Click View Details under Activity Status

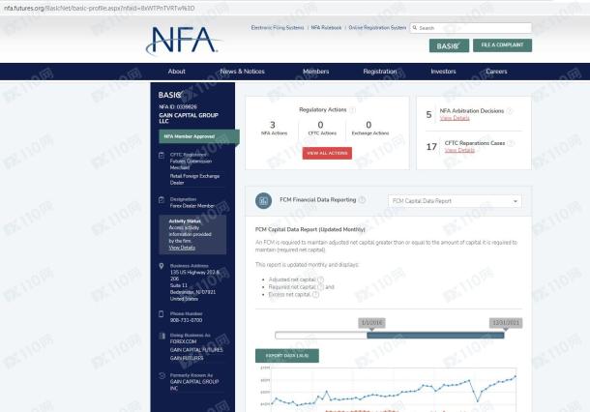point(182,248)
